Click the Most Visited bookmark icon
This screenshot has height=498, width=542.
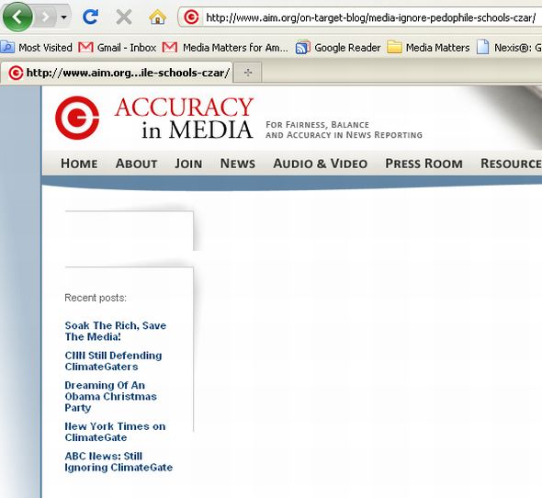coord(7,47)
